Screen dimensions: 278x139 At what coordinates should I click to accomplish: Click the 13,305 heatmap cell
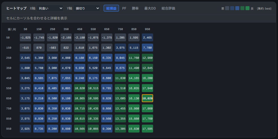coord(120,129)
